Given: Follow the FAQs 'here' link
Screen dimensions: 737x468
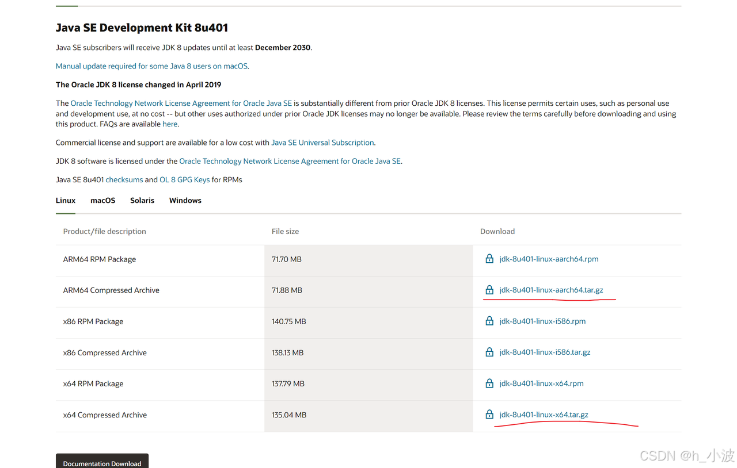Looking at the screenshot, I should (x=170, y=124).
